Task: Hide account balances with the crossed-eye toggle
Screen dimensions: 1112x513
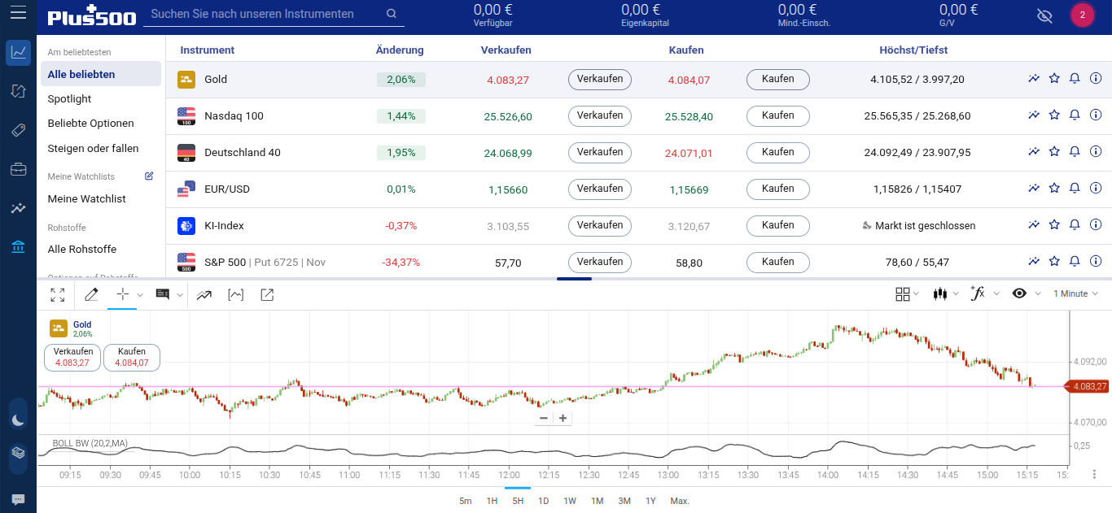Action: coord(1044,15)
